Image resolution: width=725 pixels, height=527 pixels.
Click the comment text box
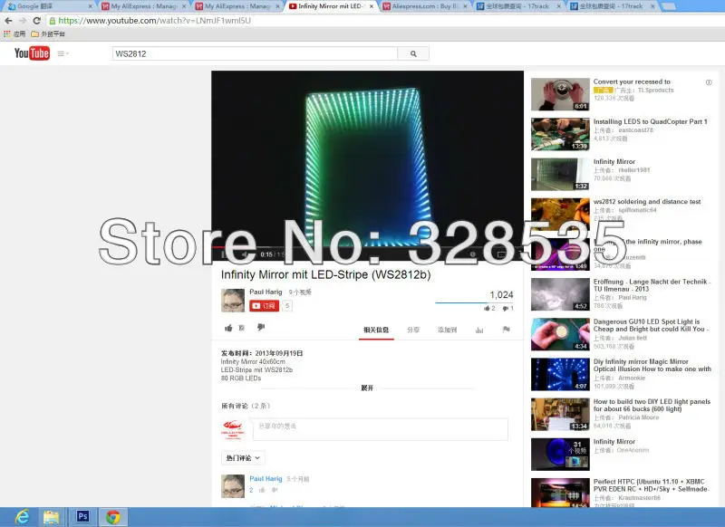380,429
